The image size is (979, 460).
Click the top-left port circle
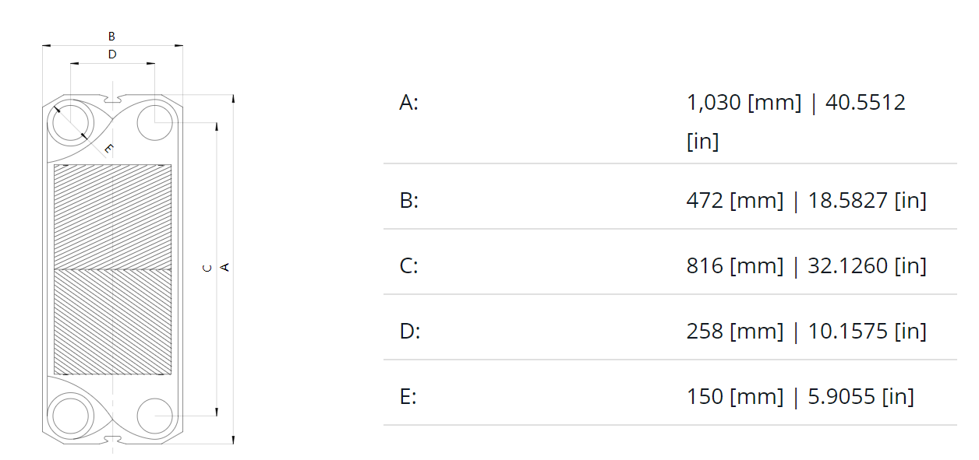[x=71, y=123]
